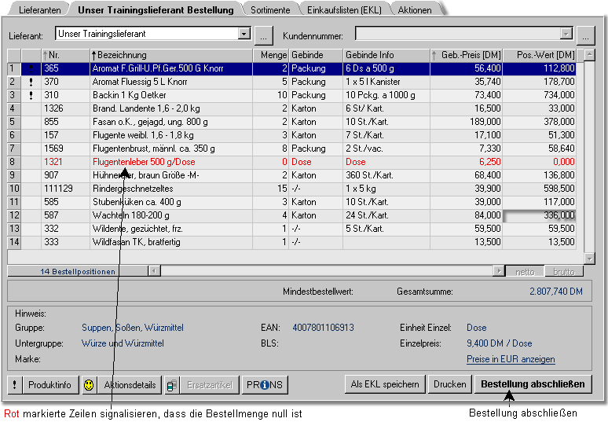The width and height of the screenshot is (608, 422).
Task: Click right arrow of horizontal scrollbar
Action: [x=499, y=271]
